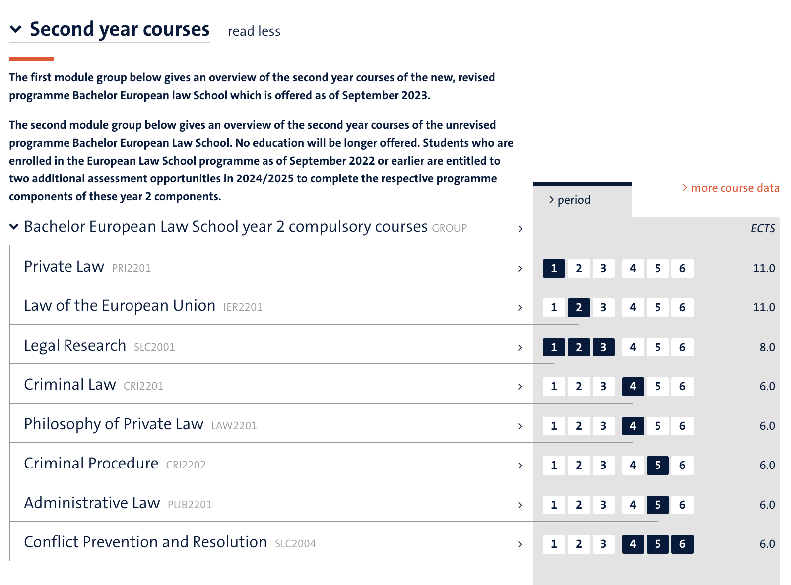The image size is (791, 585).
Task: Open more course data view
Action: 730,188
